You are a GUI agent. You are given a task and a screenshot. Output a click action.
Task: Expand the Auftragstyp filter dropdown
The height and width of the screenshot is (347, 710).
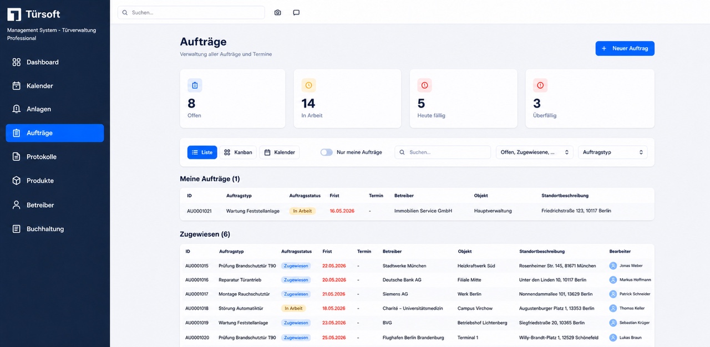coord(612,152)
